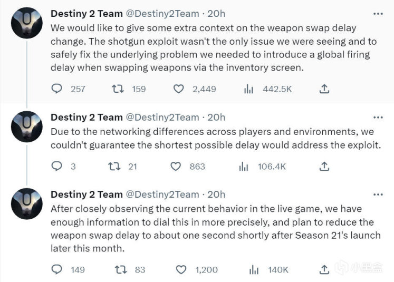Retweet the tweet with 83 retweets
Image resolution: width=394 pixels, height=282 pixels.
(x=120, y=270)
